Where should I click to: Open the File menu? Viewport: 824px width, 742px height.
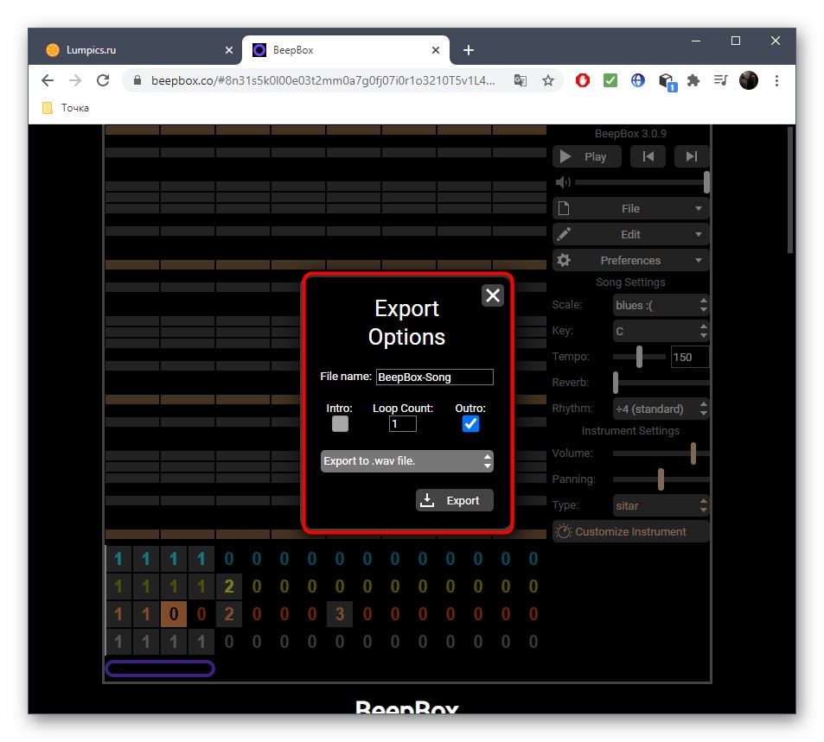click(630, 208)
